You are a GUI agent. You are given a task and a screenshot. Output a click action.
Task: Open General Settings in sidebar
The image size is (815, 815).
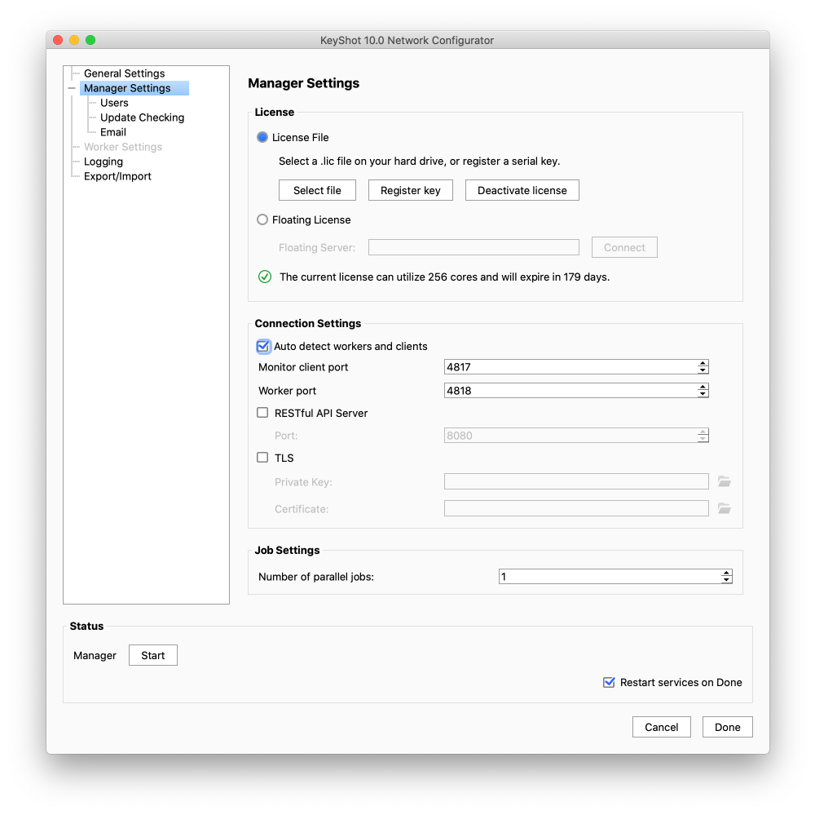click(124, 73)
